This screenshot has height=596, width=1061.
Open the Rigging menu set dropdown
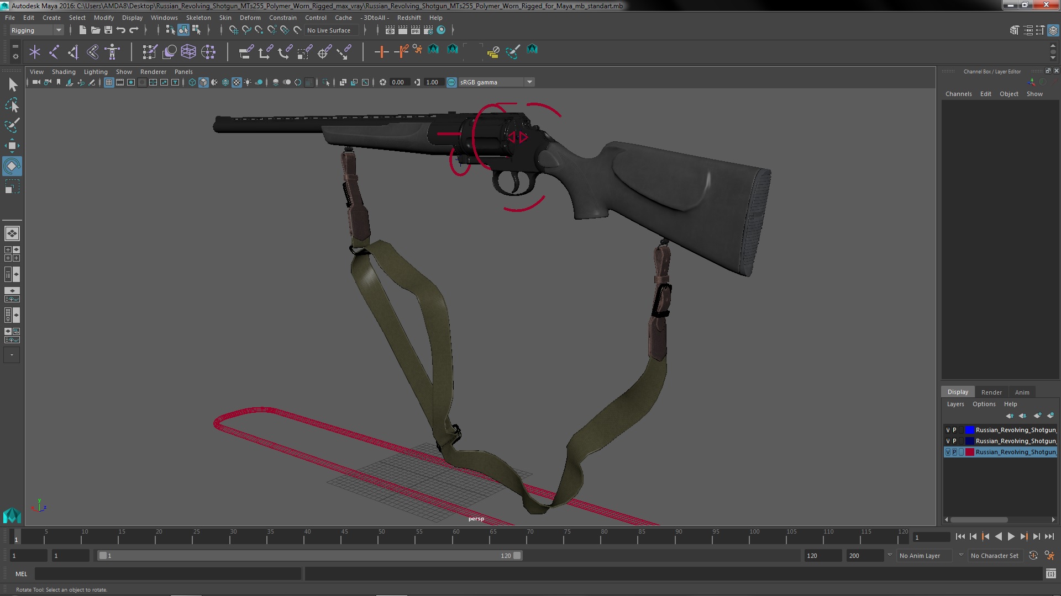point(36,30)
